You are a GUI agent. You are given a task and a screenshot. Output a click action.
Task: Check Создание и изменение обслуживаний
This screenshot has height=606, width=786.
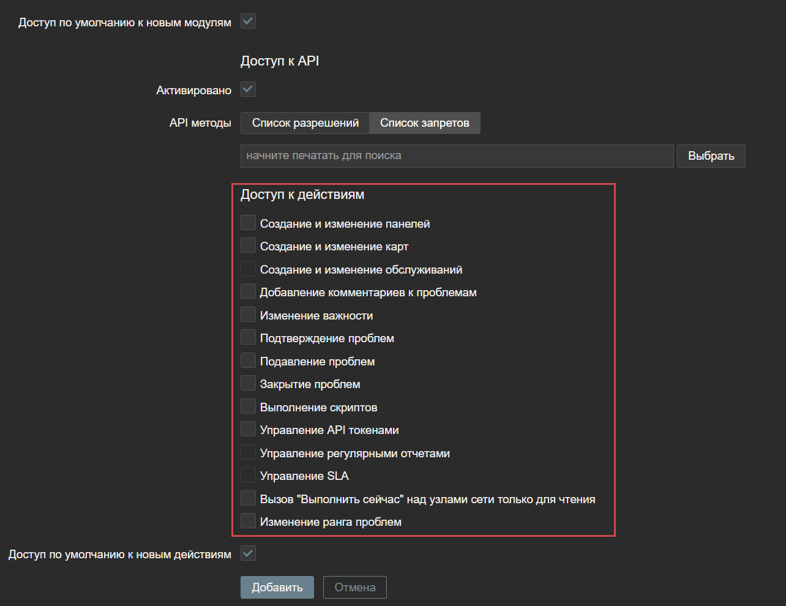pos(248,268)
